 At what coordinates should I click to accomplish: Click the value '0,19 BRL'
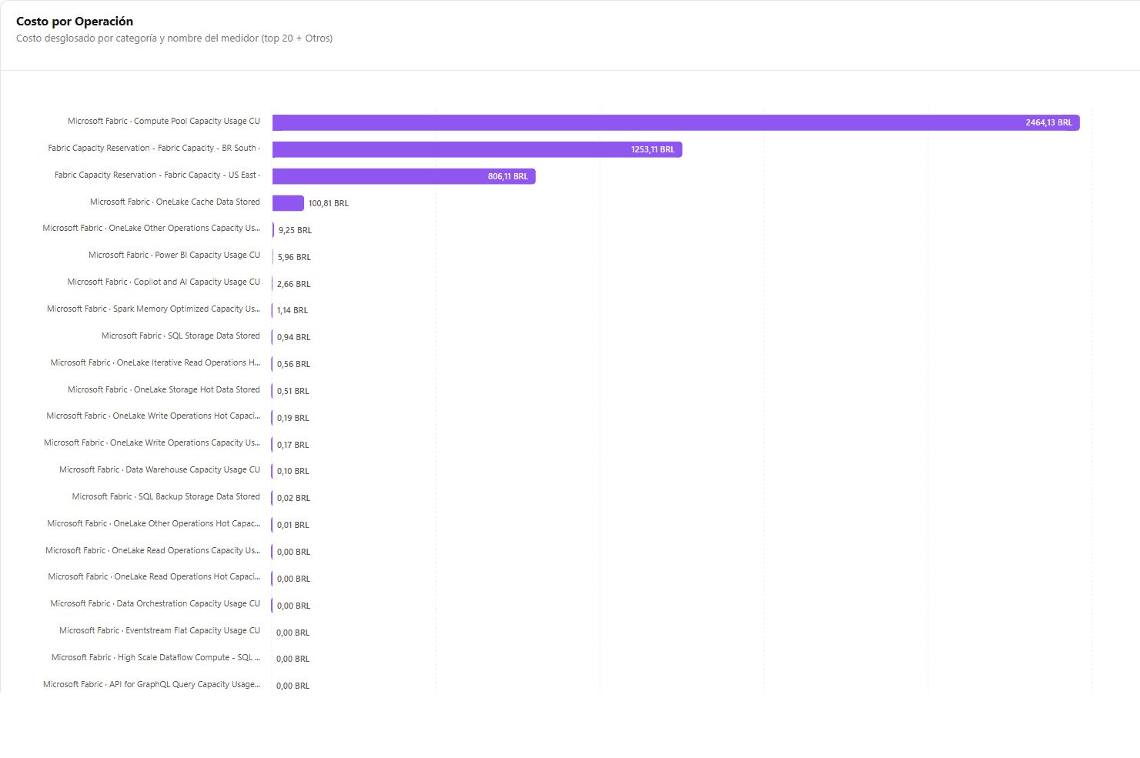pyautogui.click(x=293, y=419)
